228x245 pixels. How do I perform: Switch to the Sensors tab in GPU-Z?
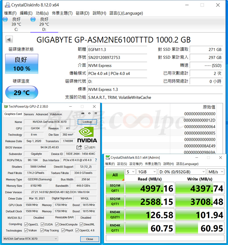coord(29,114)
